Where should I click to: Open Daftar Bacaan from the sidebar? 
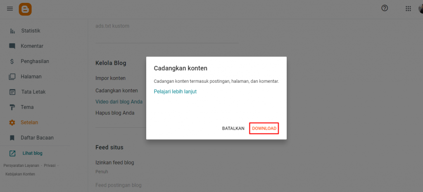37,138
